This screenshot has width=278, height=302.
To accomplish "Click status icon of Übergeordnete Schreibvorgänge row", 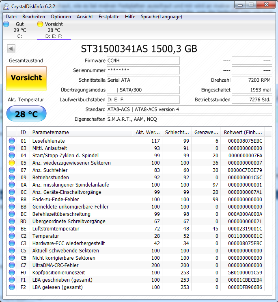I will pos(12,221).
